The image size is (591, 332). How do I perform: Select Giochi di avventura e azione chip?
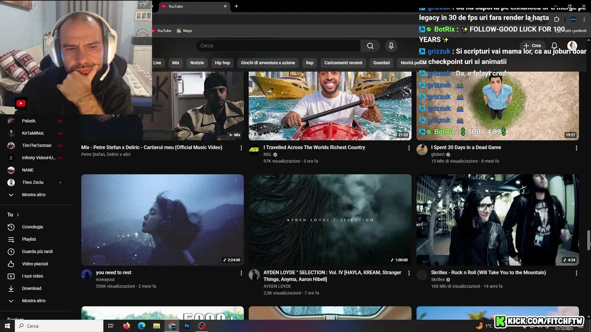268,63
